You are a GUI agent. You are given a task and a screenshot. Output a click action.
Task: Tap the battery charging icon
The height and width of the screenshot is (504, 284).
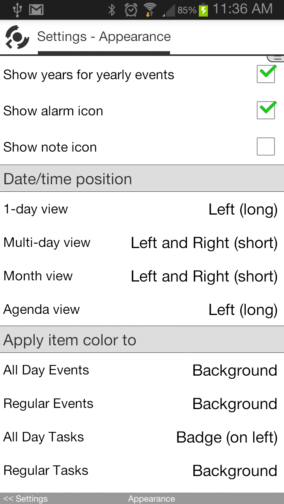[x=203, y=10]
